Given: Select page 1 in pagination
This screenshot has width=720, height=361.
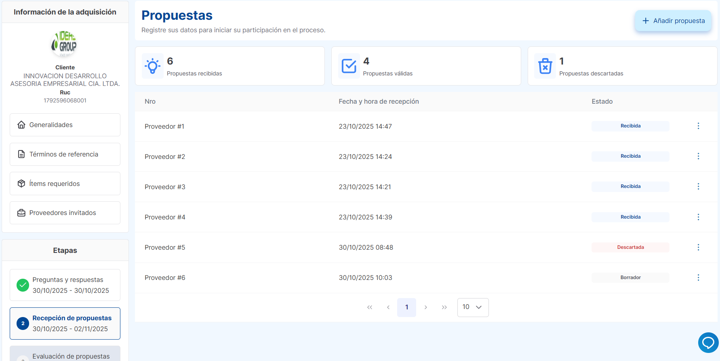Looking at the screenshot, I should click(406, 307).
